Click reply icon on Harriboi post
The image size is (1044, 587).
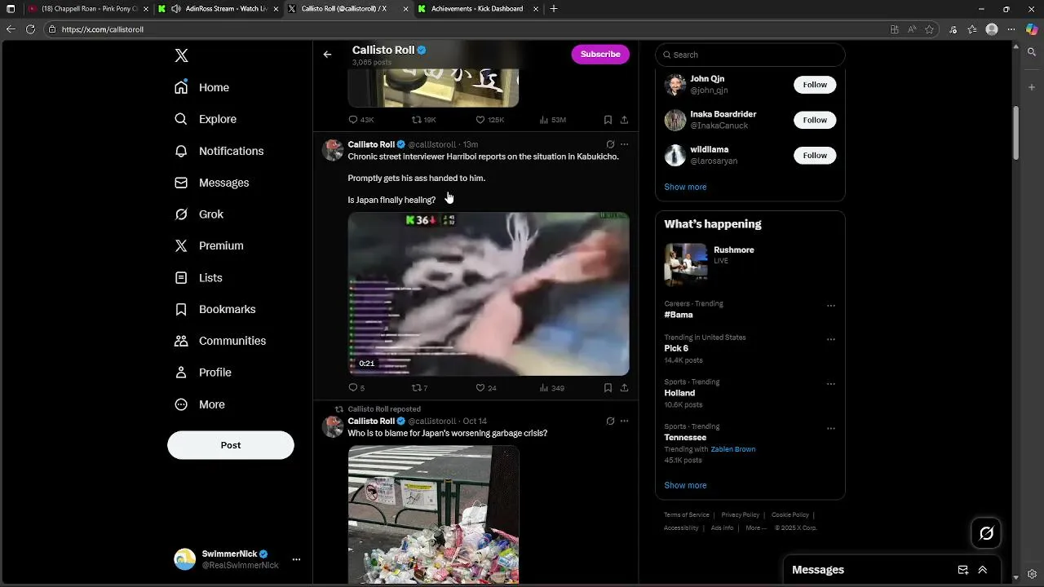tap(353, 388)
